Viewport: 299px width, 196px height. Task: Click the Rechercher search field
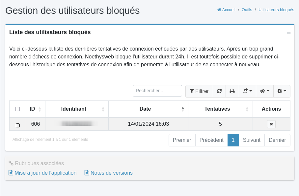(157, 91)
